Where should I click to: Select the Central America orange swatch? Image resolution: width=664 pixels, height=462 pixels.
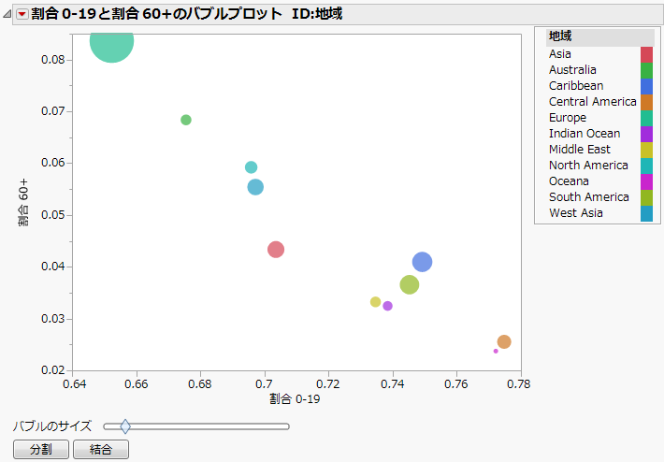(x=646, y=102)
